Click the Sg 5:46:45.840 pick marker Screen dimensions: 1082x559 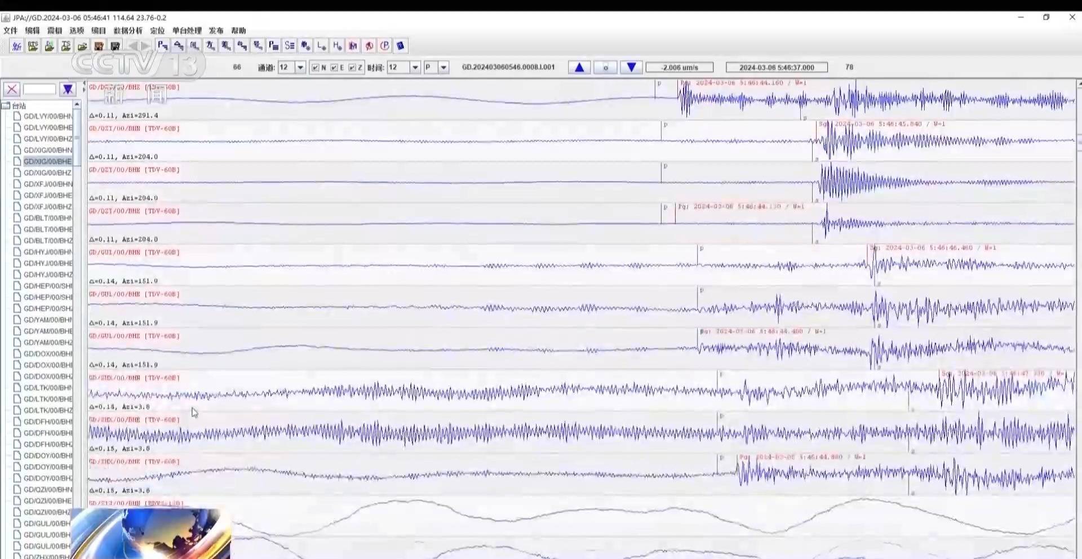coord(882,124)
